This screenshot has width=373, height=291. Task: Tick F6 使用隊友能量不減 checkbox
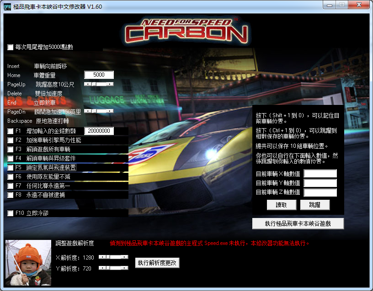coord(10,177)
